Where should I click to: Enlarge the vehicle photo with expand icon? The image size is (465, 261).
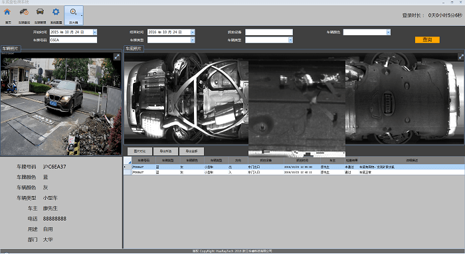117,56
